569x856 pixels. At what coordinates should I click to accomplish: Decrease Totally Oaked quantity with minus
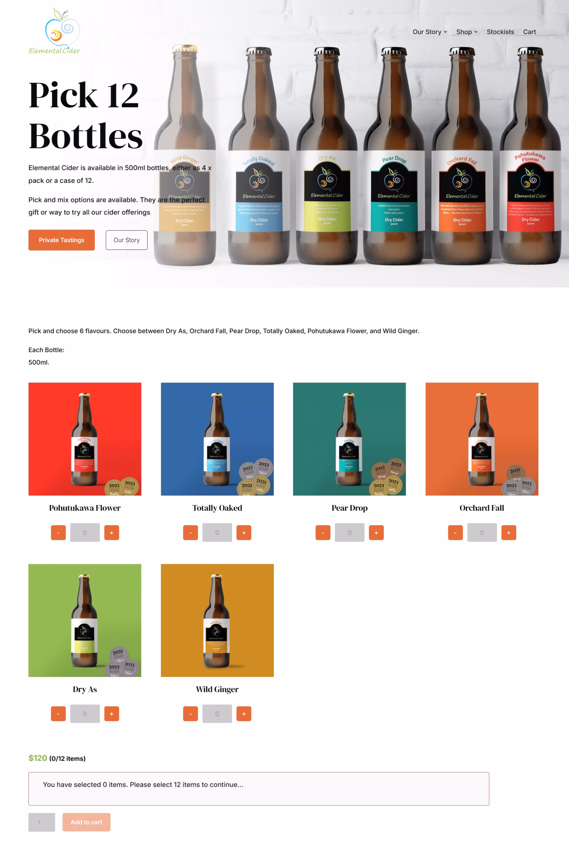click(x=191, y=532)
